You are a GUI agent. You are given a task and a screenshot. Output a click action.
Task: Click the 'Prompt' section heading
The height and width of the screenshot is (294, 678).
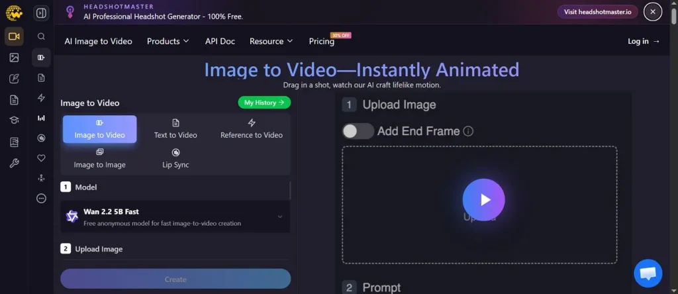click(381, 287)
